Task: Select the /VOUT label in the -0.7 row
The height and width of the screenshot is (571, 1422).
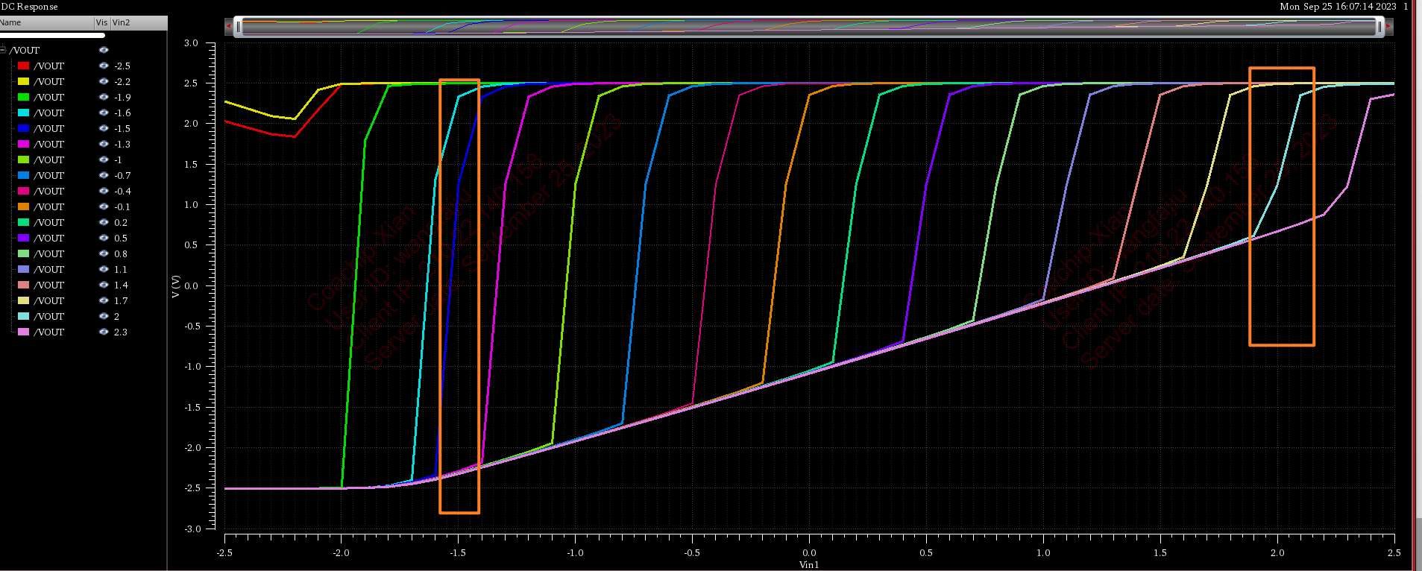Action: [49, 175]
